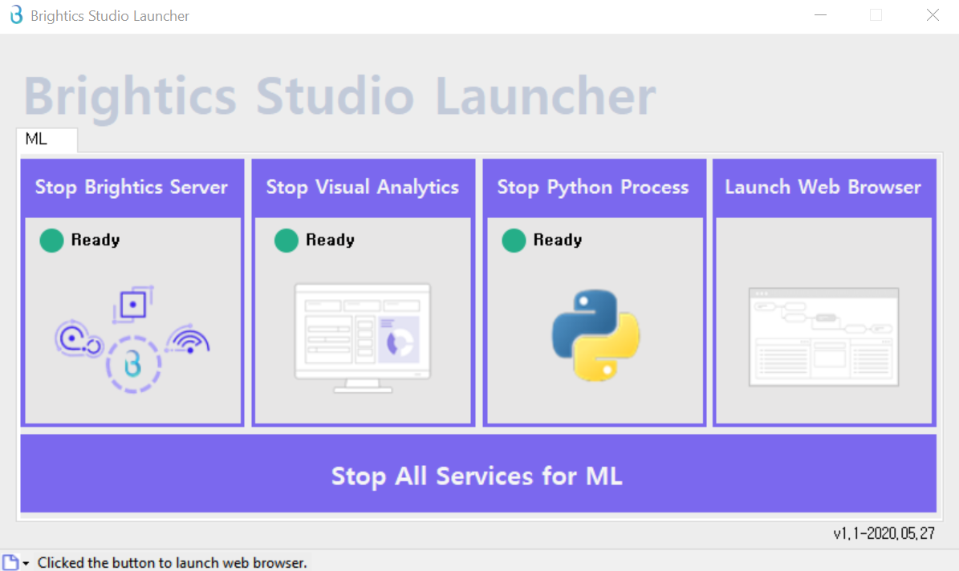Click the status message about launching web browser
Screen dimensions: 959x571
pyautogui.click(x=173, y=562)
